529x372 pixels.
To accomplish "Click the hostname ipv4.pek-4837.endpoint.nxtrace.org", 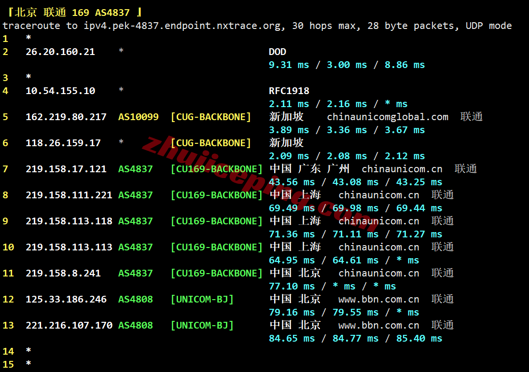I will (182, 26).
